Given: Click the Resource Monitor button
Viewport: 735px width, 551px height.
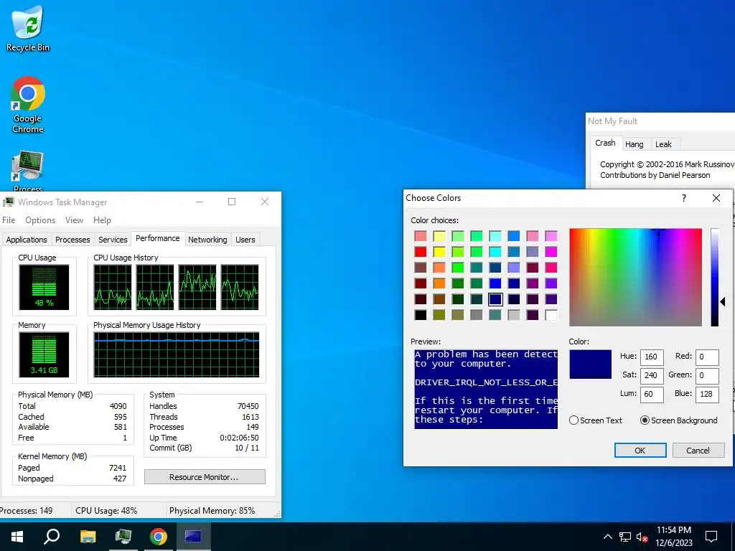Looking at the screenshot, I should coord(205,477).
